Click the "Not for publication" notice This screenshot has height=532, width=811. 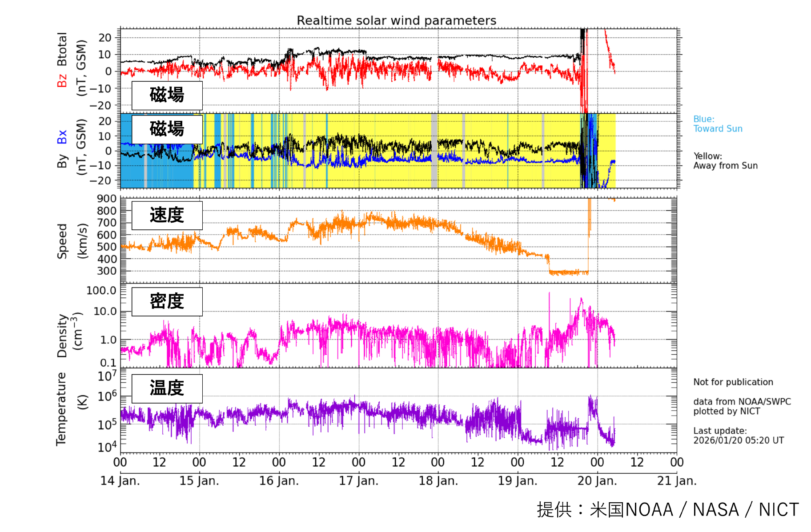click(733, 382)
